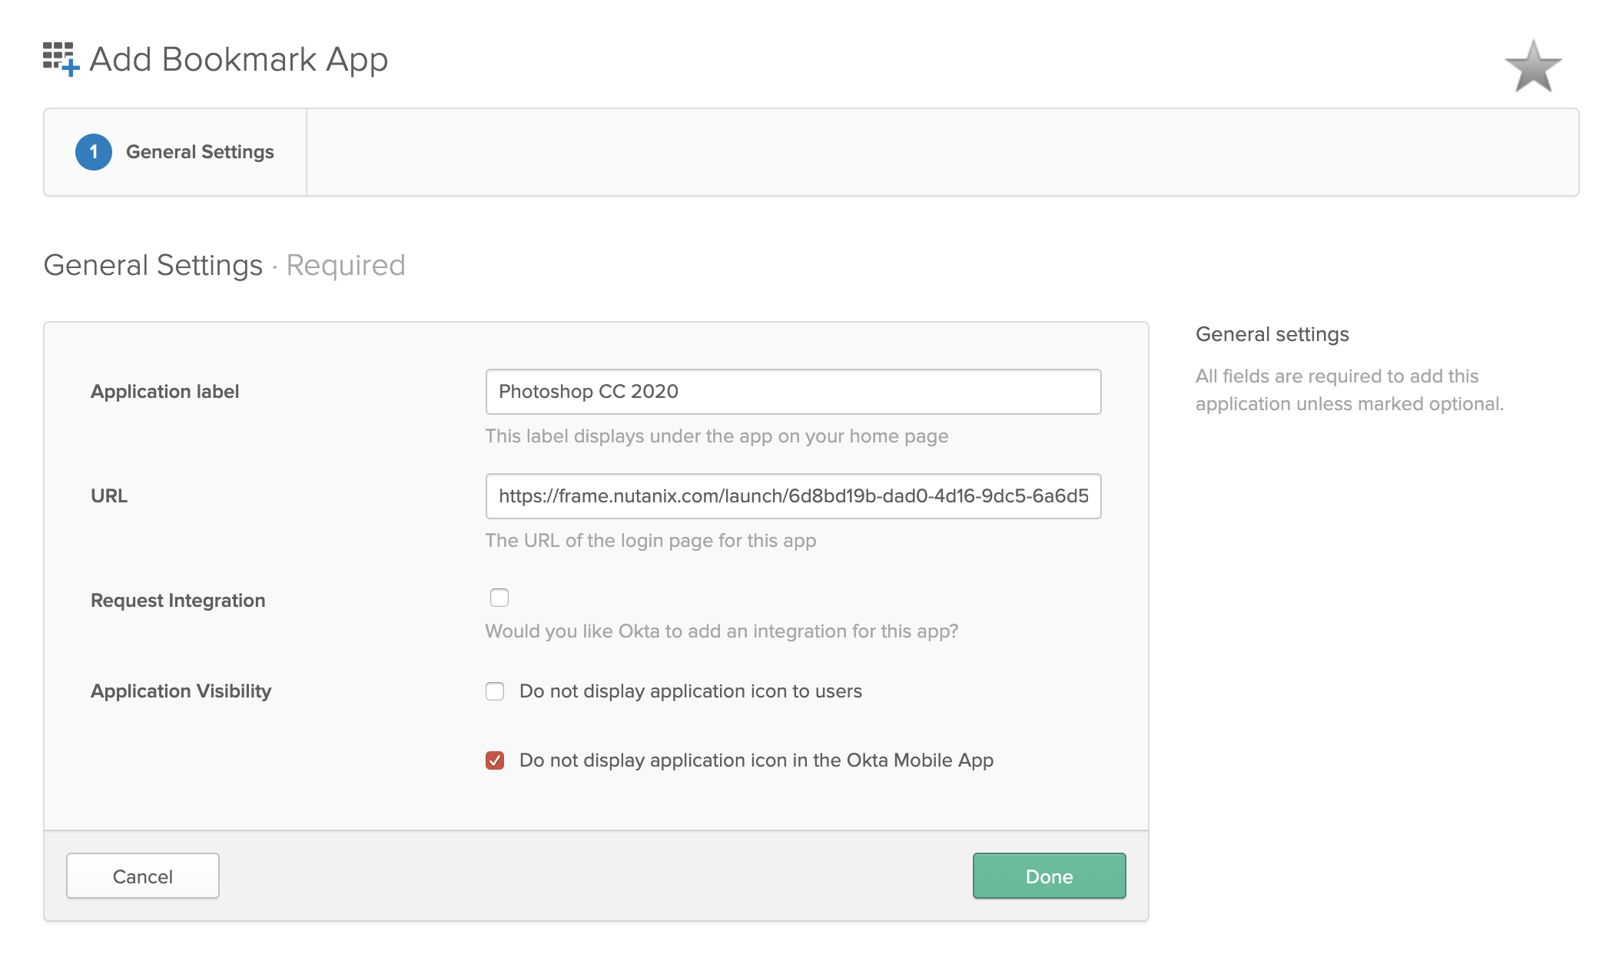Click the 'Do not display application icon to users' label
Image resolution: width=1609 pixels, height=974 pixels.
pos(690,691)
